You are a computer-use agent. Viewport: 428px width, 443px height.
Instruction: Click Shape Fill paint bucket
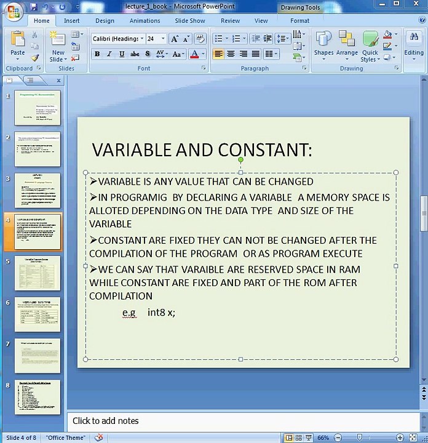point(387,34)
